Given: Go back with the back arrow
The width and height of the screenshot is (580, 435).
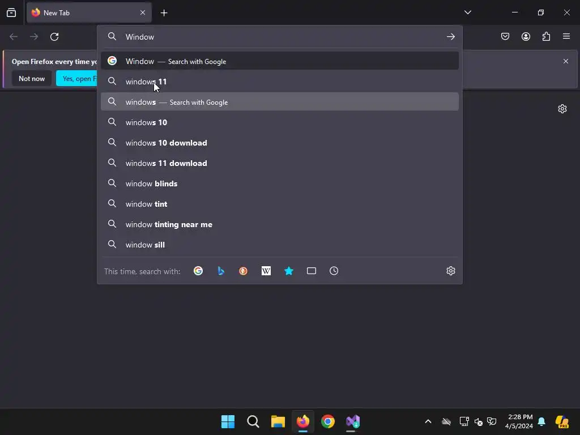Looking at the screenshot, I should click(14, 37).
